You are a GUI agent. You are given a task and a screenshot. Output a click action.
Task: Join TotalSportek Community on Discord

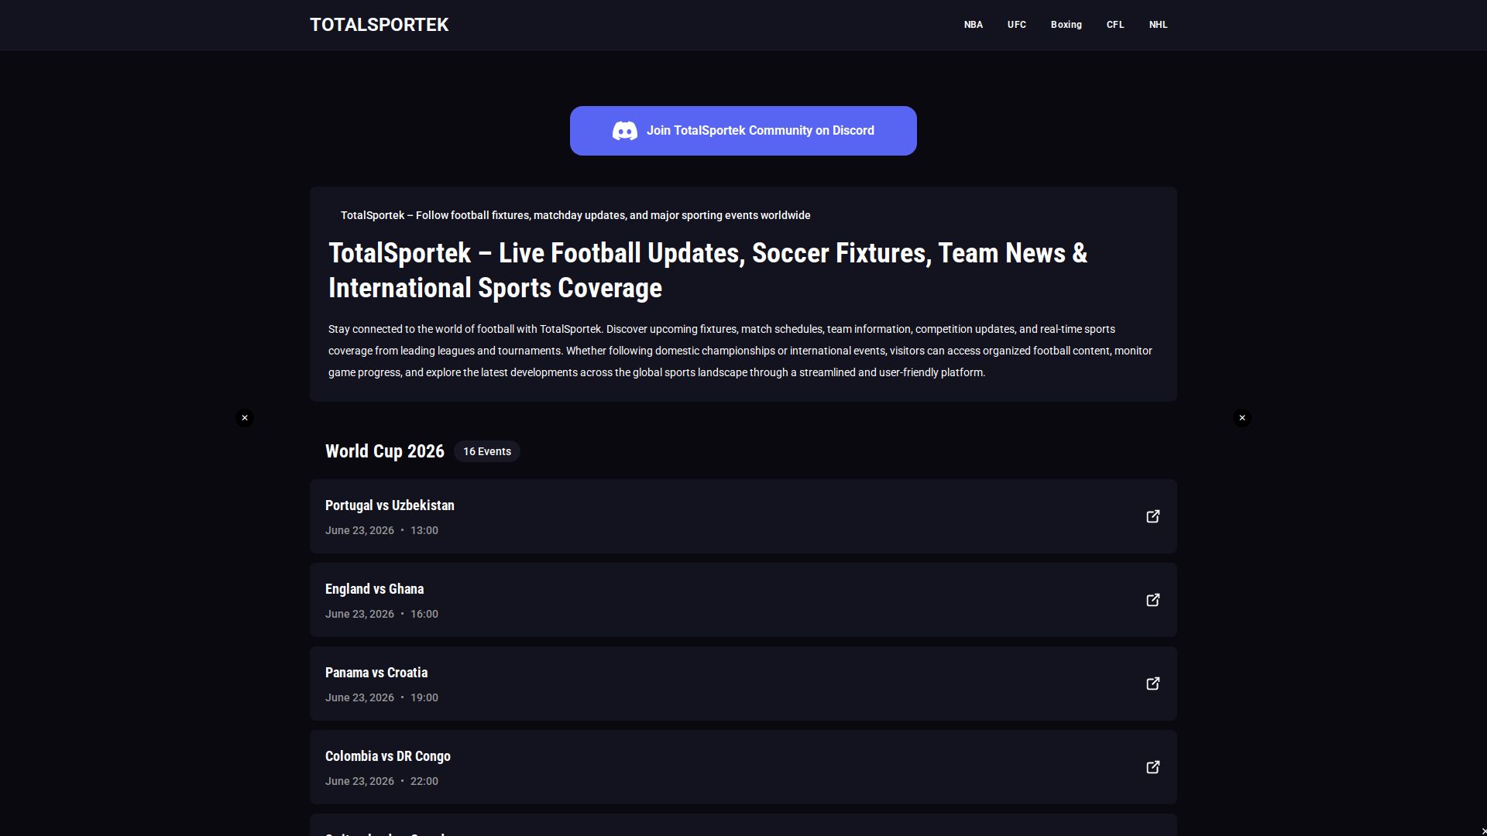[x=743, y=131]
